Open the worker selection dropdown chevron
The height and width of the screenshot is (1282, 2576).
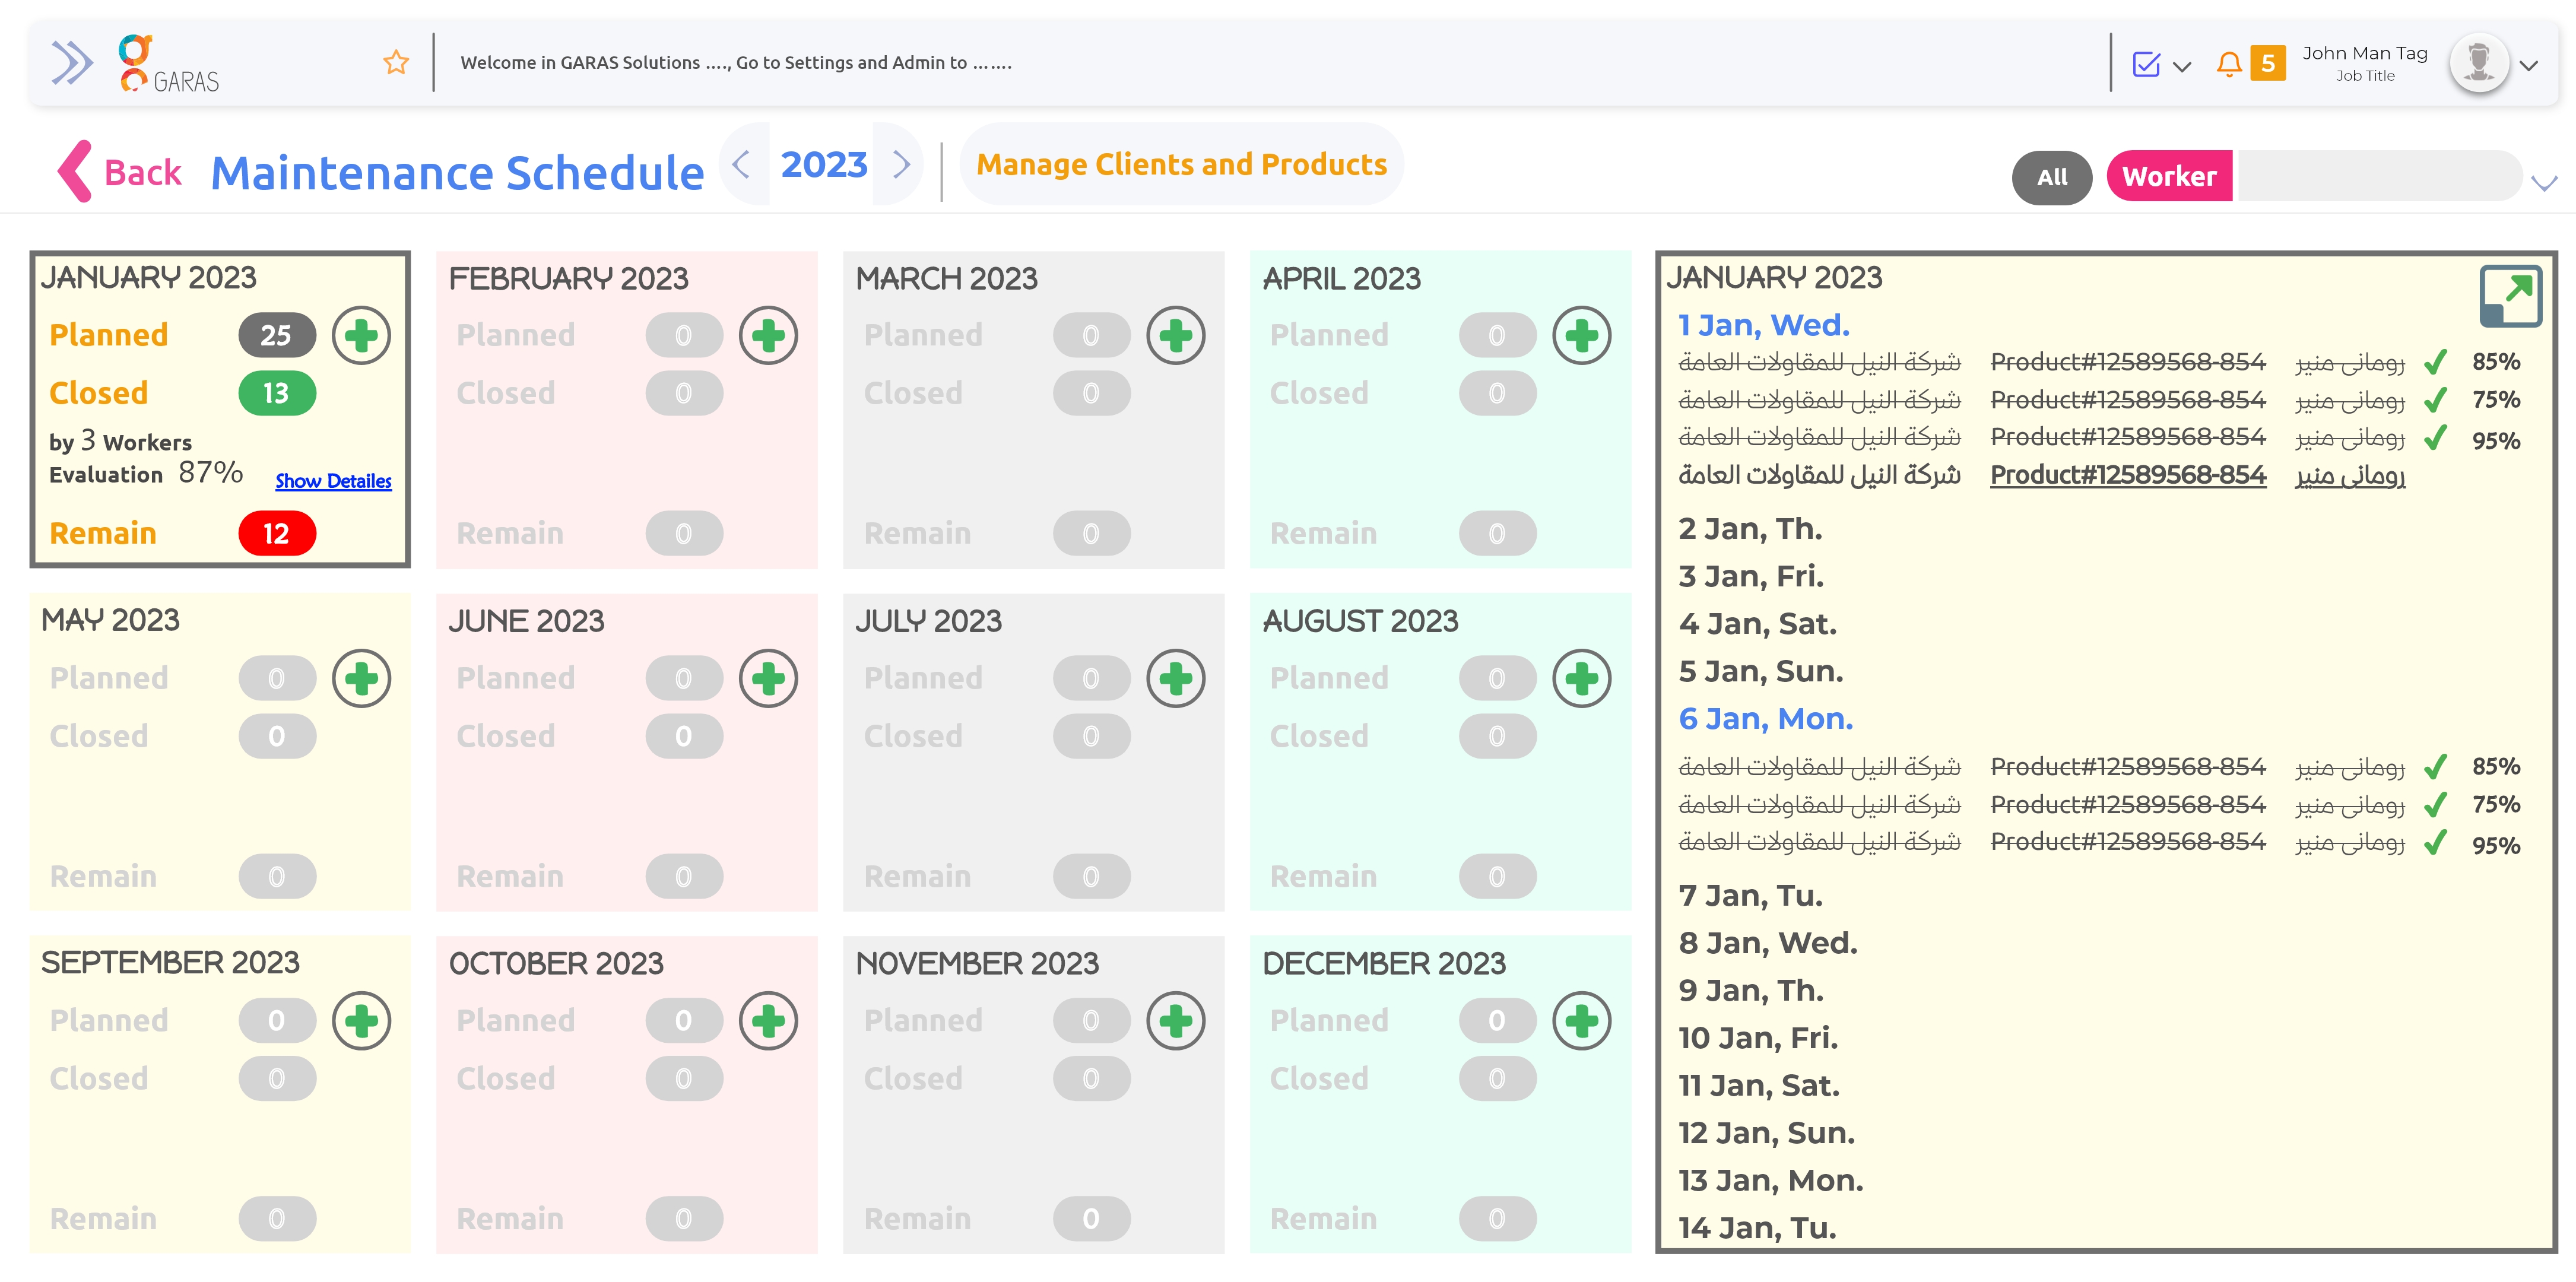pos(2543,183)
